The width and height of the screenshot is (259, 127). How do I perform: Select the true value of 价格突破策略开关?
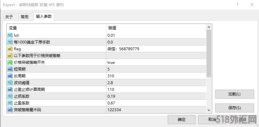pyautogui.click(x=111, y=63)
